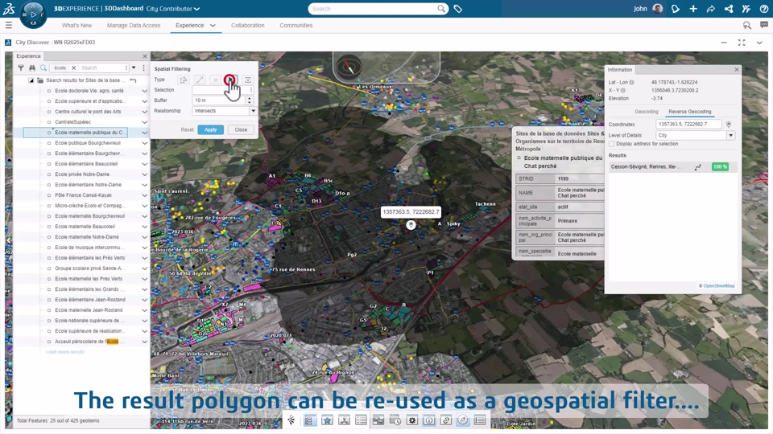Click the bottom toolbar time clock icon
This screenshot has width=773, height=434.
395,420
